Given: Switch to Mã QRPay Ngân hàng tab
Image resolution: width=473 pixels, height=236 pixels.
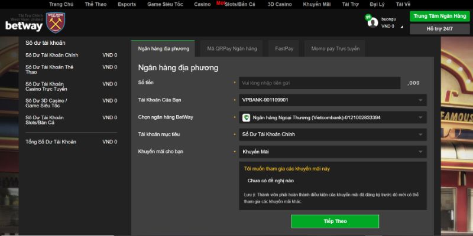Looking at the screenshot, I should point(232,48).
